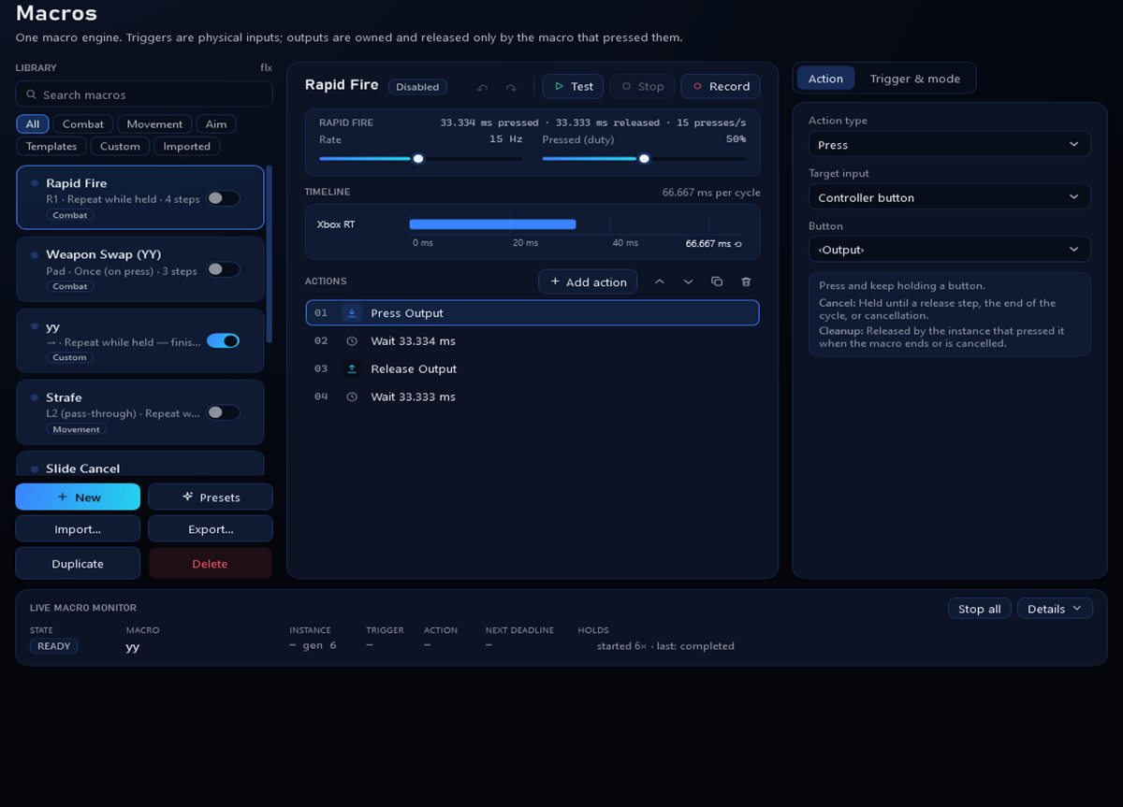Open the Target input dropdown
The width and height of the screenshot is (1123, 807).
(950, 197)
